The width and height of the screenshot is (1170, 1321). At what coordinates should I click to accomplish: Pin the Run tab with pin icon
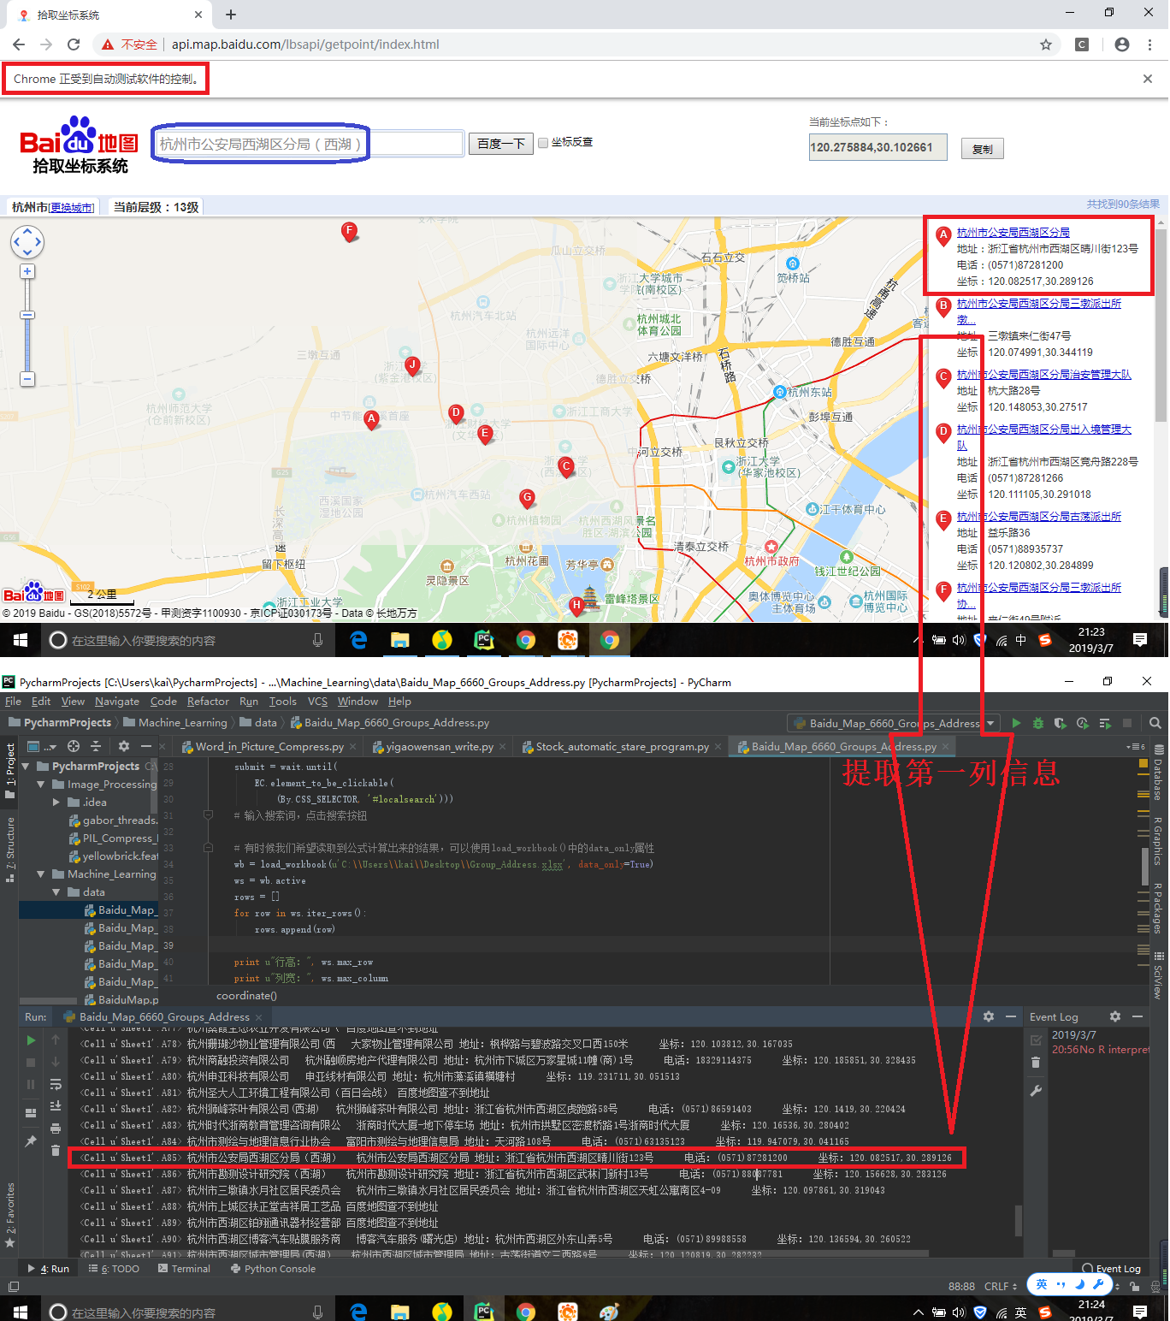pos(31,1141)
